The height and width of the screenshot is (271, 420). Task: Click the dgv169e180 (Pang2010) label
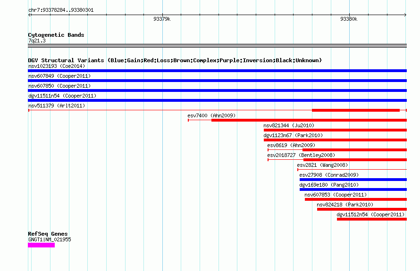329,185
